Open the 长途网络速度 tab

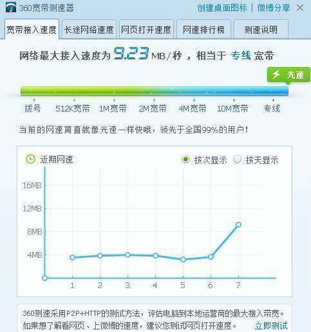[89, 30]
